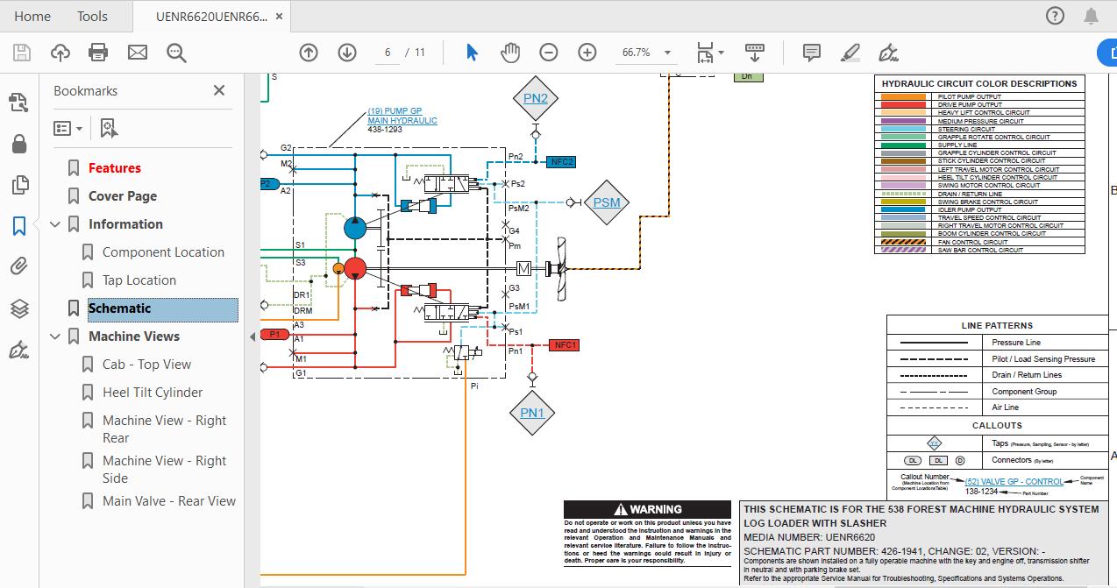Toggle the Bookmarks sidebar panel icon

18,226
